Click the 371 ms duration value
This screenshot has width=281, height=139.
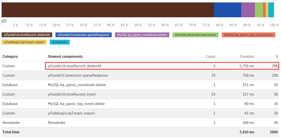248,85
